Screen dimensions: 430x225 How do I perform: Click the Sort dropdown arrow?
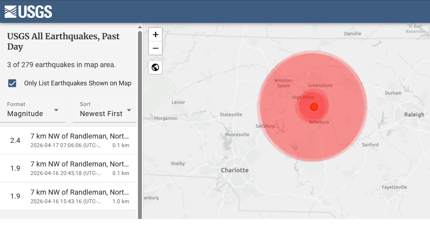tap(129, 110)
